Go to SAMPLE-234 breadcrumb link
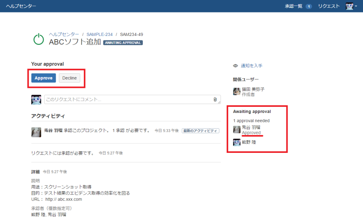363x221 pixels. point(100,34)
